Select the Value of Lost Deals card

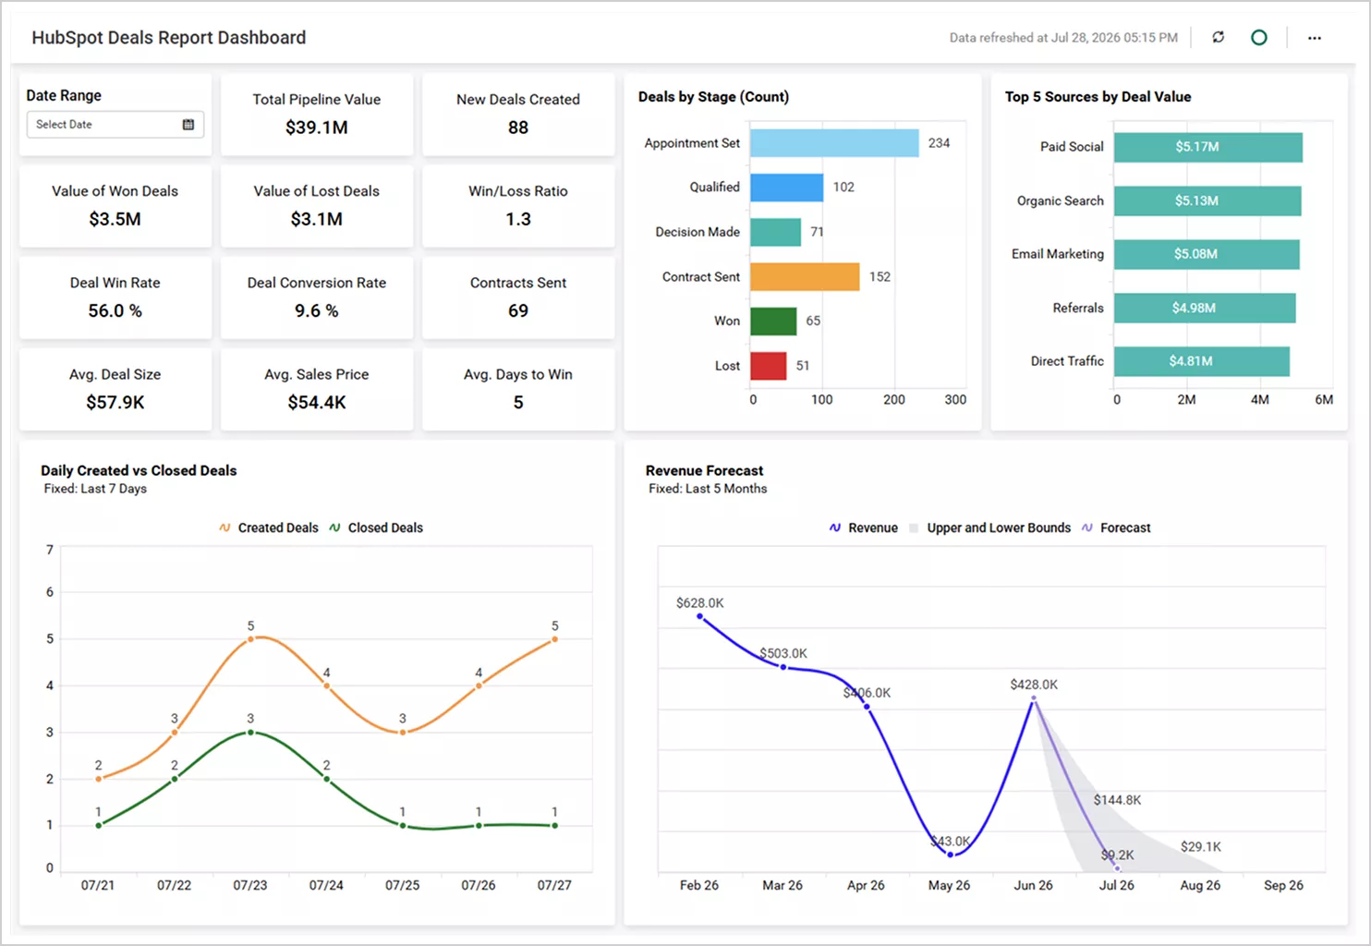pos(317,205)
